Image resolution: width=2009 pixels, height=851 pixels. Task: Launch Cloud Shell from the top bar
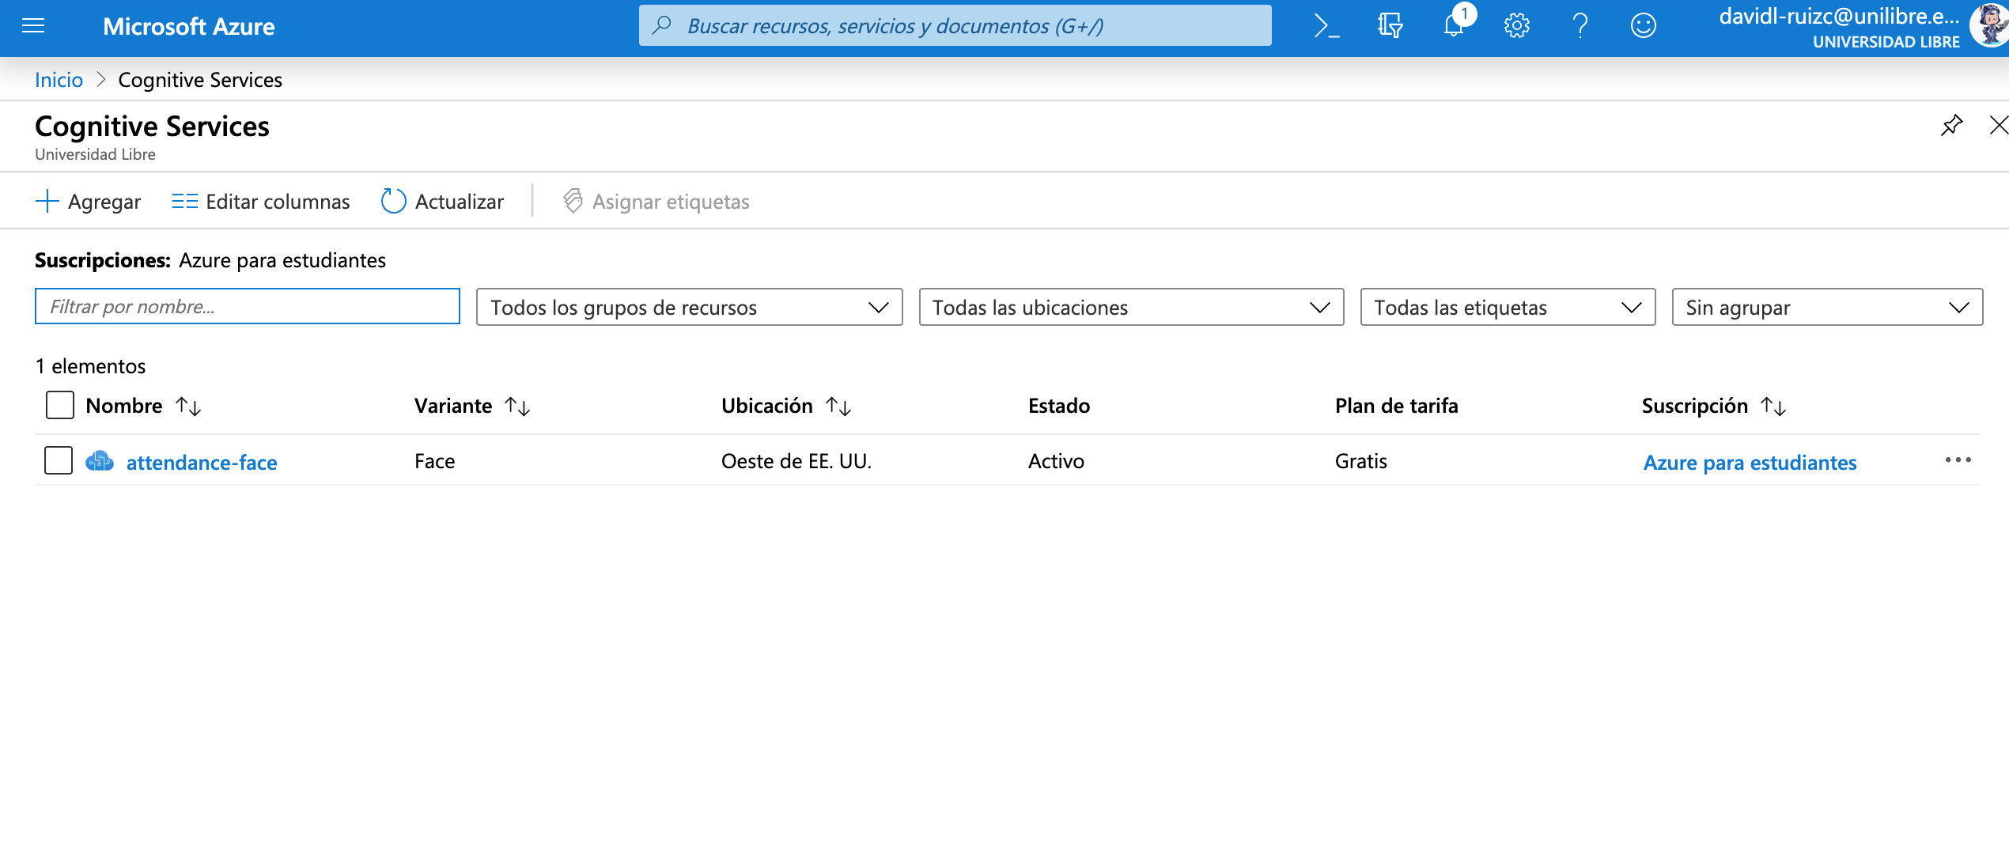pyautogui.click(x=1326, y=26)
